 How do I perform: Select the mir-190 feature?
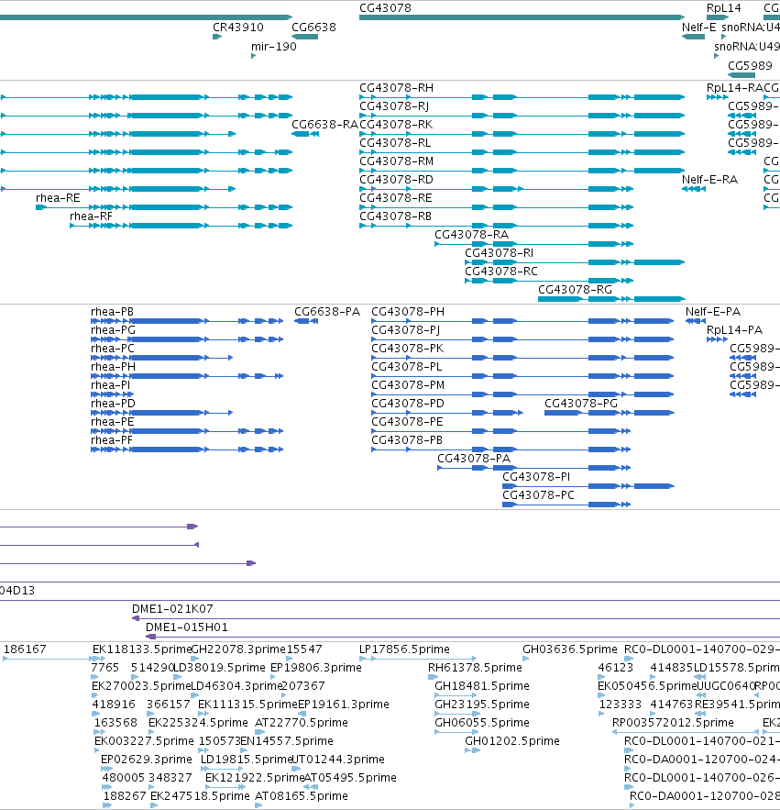254,56
